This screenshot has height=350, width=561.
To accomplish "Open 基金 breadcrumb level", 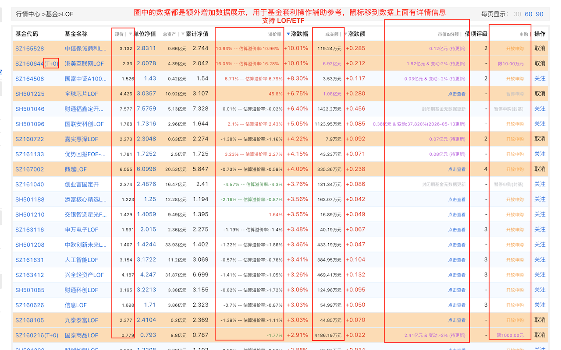I will pyautogui.click(x=52, y=14).
